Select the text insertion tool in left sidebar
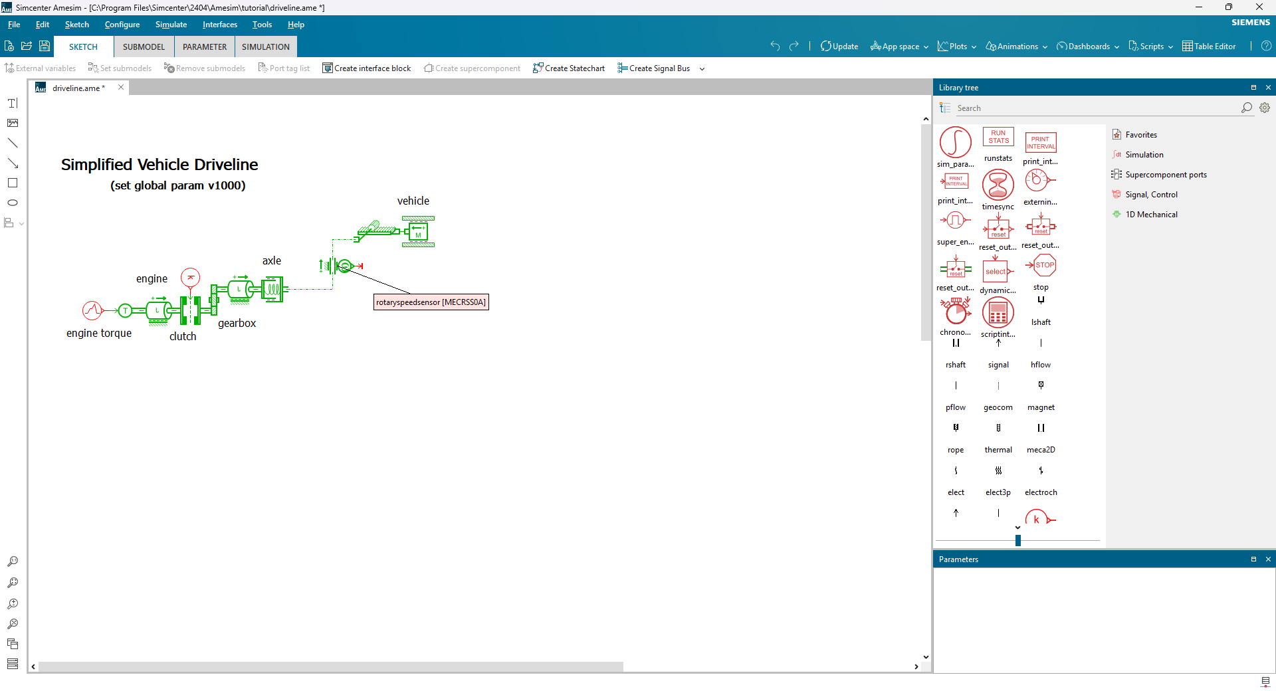Screen dimensions: 1276x691 [x=13, y=104]
